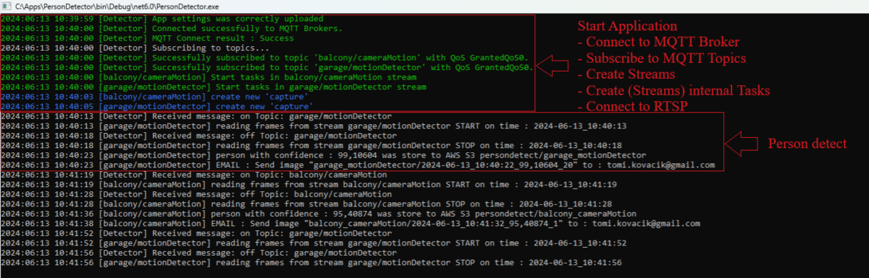
Task: Select 10:41:19 'Received message: on' balcony line
Action: [x=195, y=175]
